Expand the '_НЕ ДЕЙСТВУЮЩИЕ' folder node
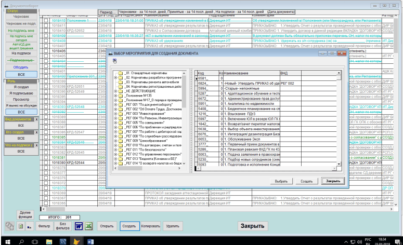 click(x=115, y=91)
